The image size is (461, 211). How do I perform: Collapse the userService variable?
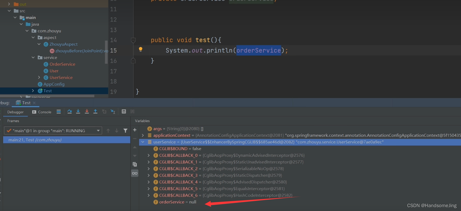[x=143, y=142]
